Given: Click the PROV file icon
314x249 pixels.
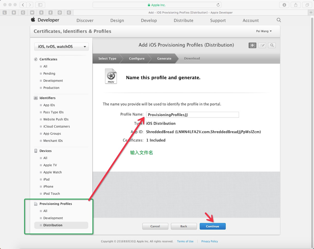Looking at the screenshot, I should pyautogui.click(x=111, y=76).
